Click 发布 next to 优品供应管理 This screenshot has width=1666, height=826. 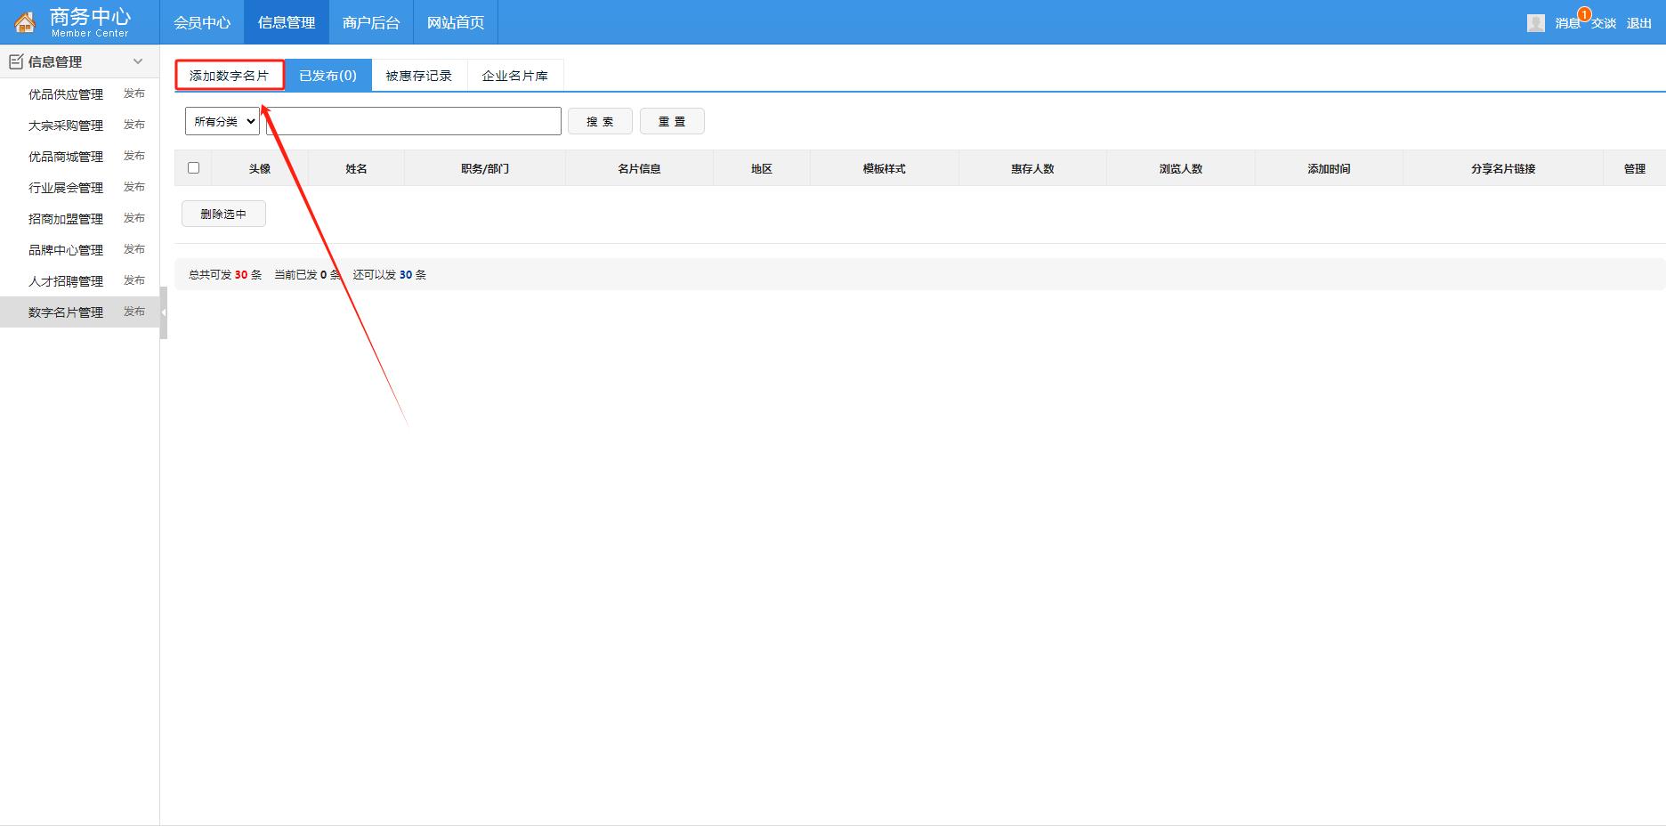[x=134, y=93]
